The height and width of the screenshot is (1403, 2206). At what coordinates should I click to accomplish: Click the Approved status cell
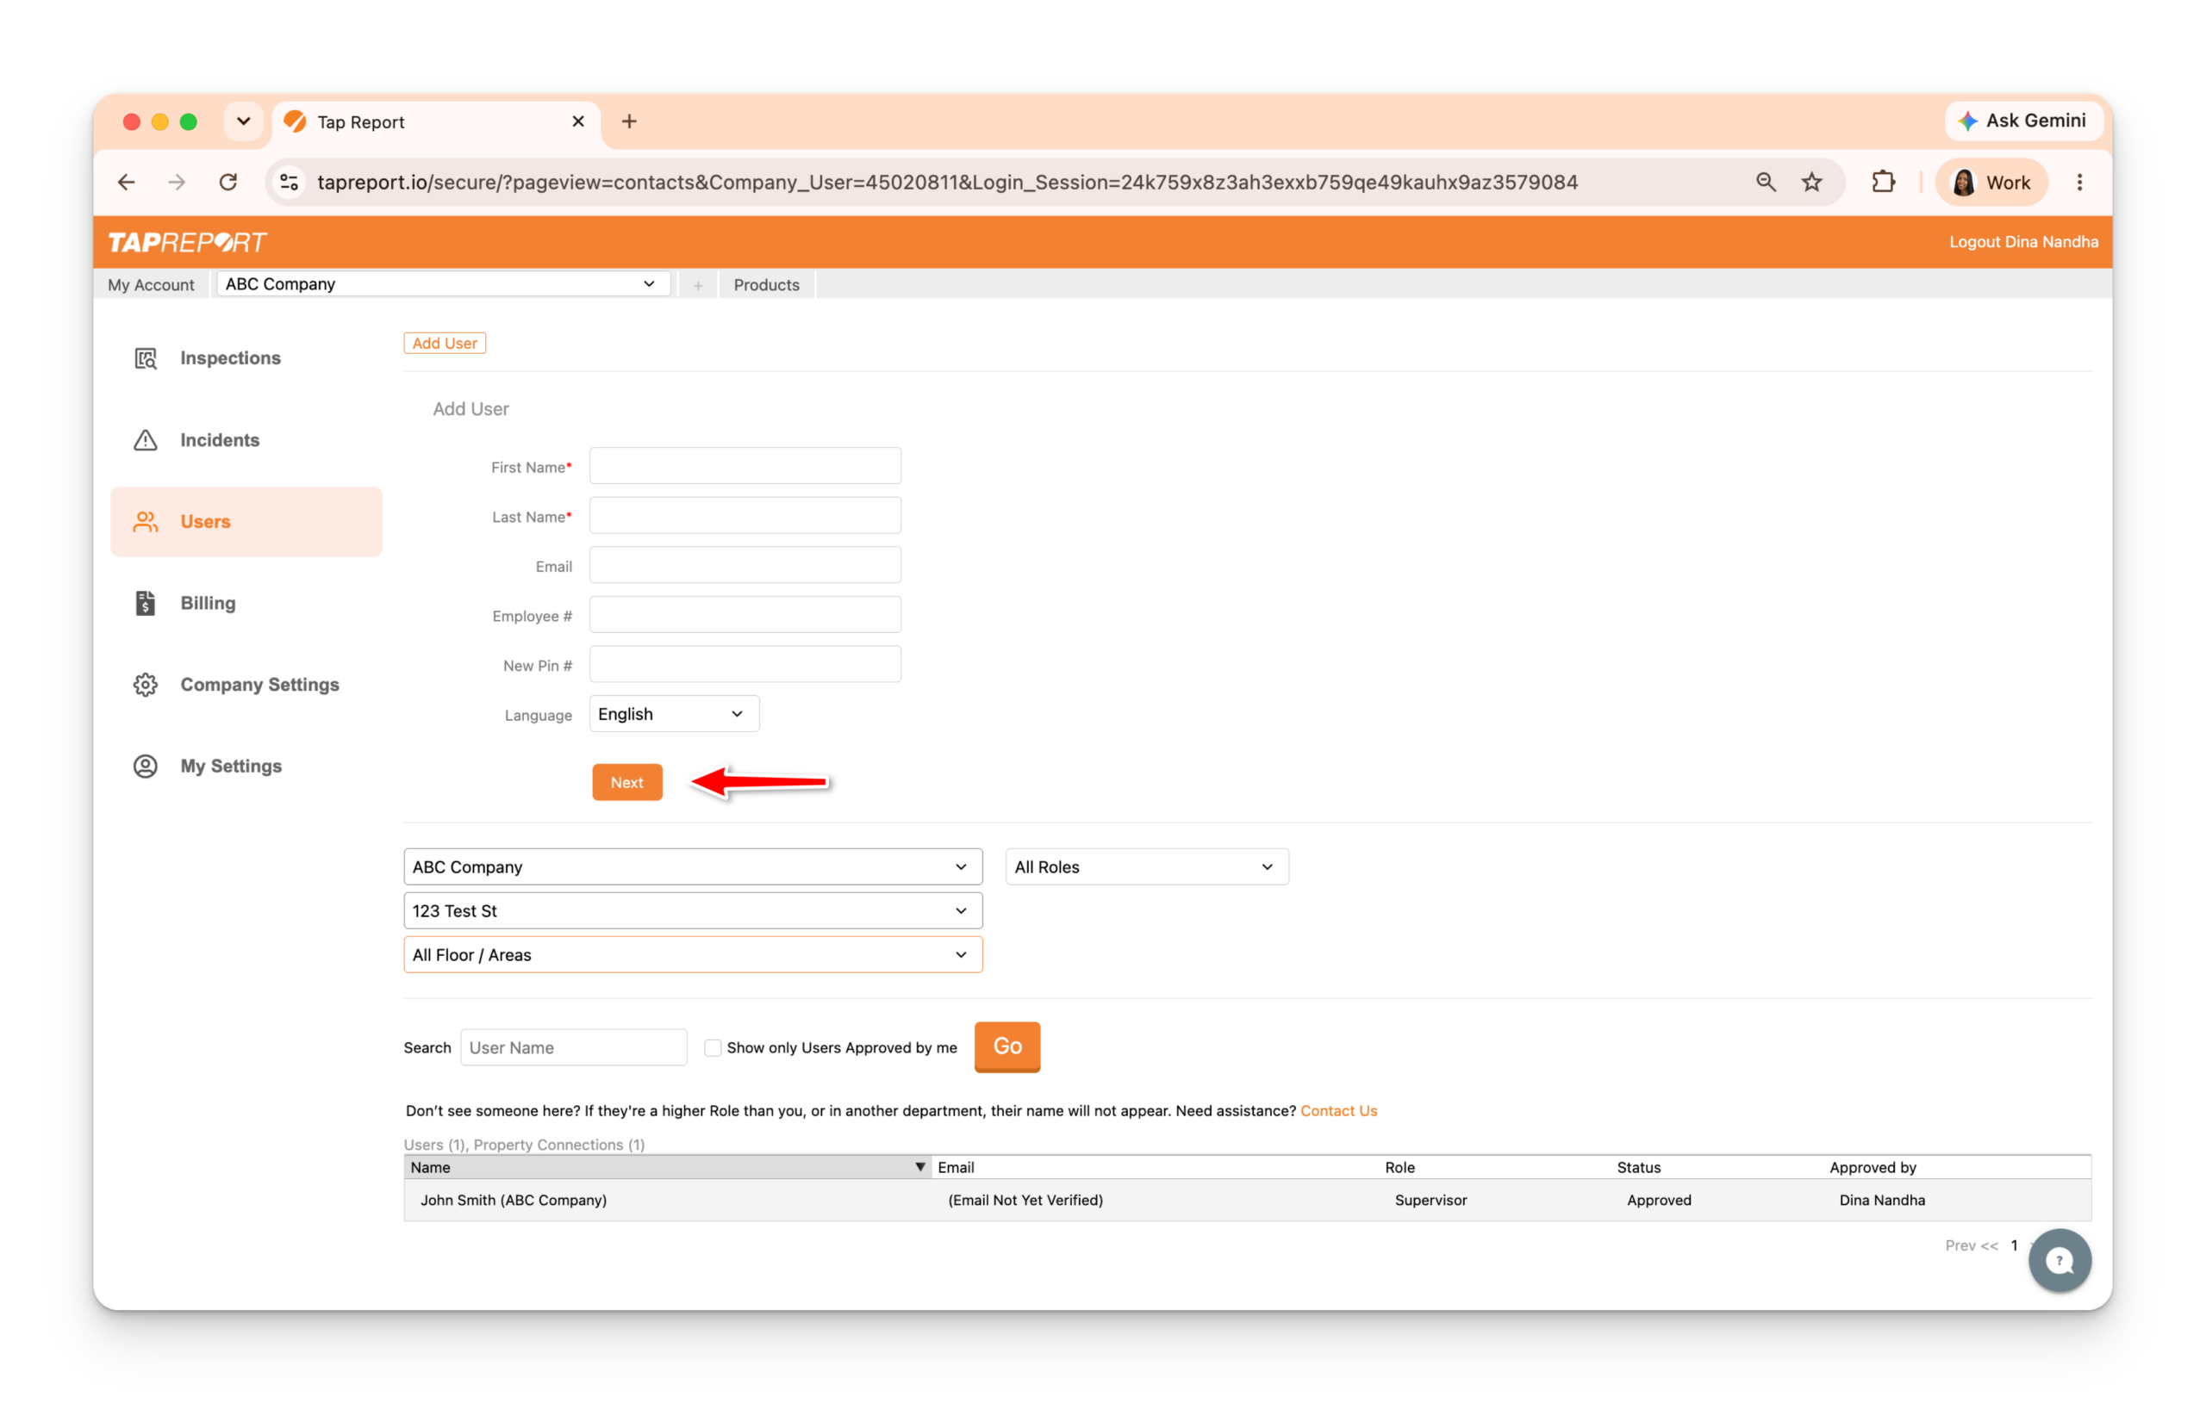(x=1658, y=1201)
